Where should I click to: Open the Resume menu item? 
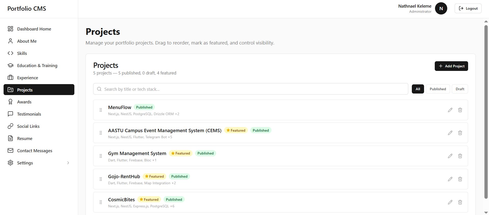(39, 138)
